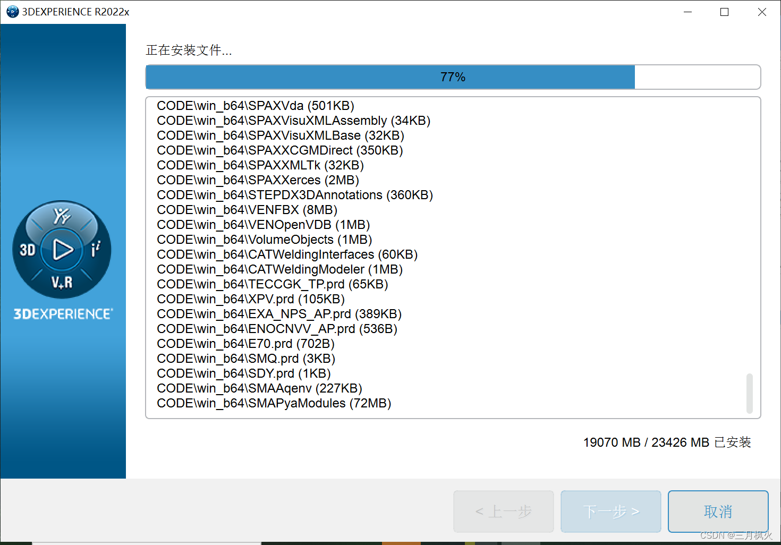The width and height of the screenshot is (781, 545).
Task: Select the SPAXXMLTk (32KB) entry
Action: (260, 165)
